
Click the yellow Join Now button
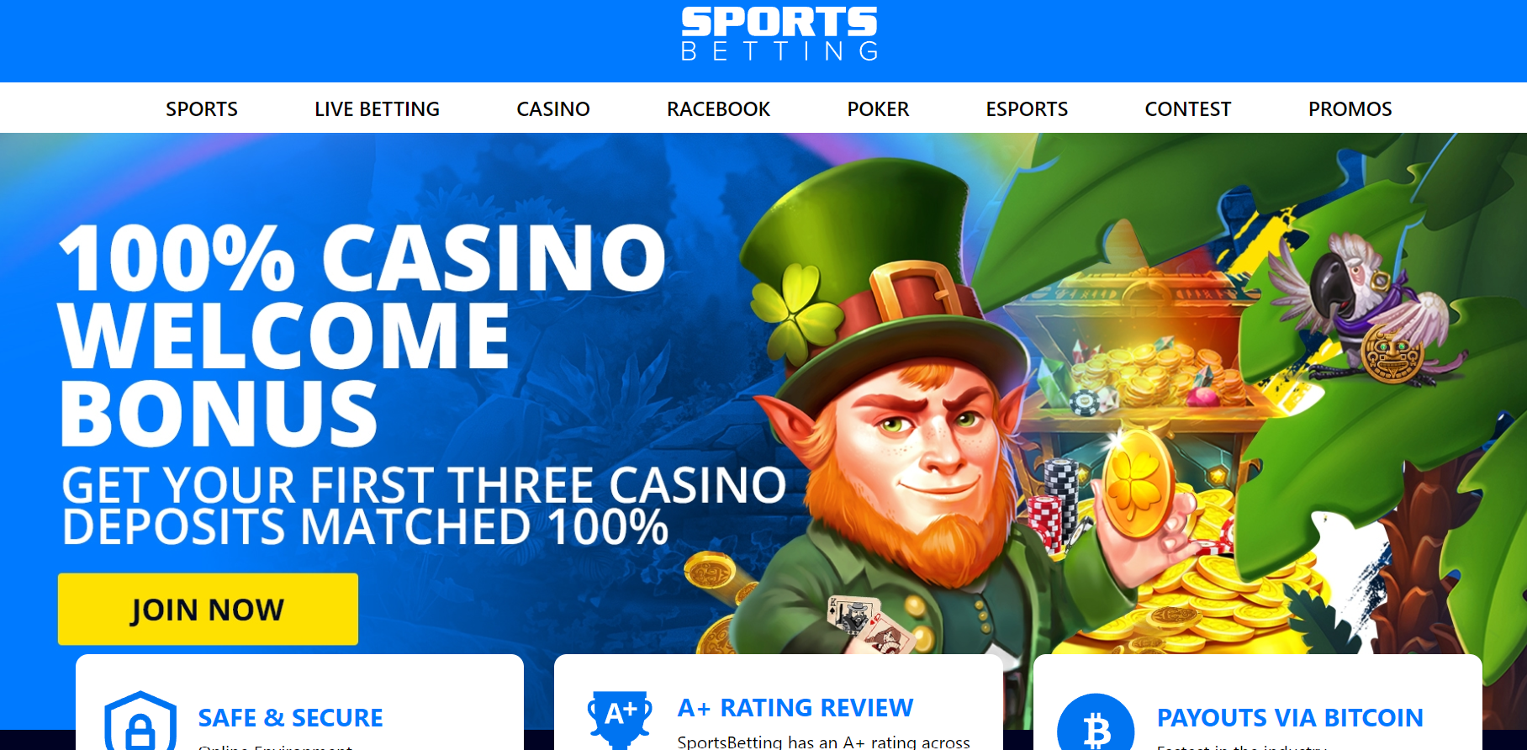208,610
